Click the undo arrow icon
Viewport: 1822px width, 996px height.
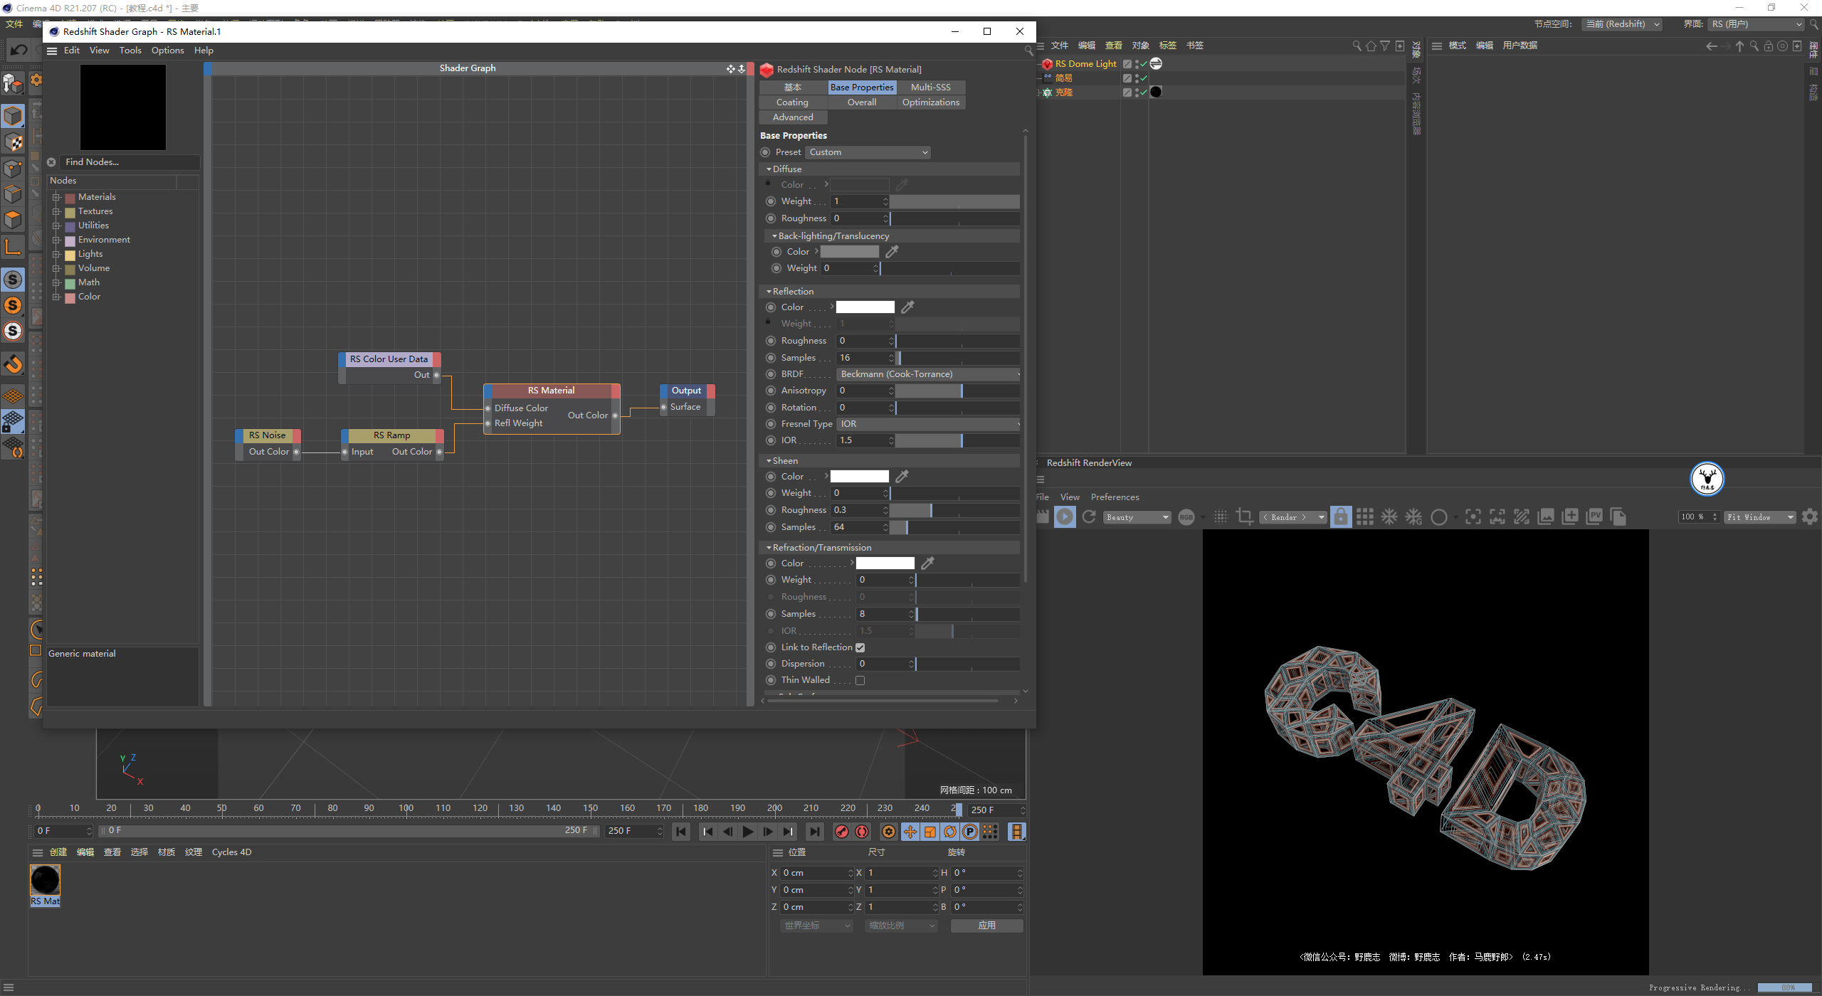tap(19, 50)
